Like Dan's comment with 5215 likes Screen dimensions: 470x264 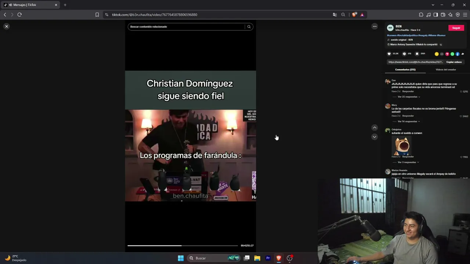[x=461, y=92]
